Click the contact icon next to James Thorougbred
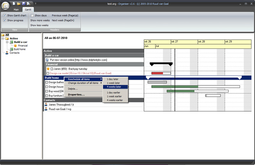 click(46, 104)
